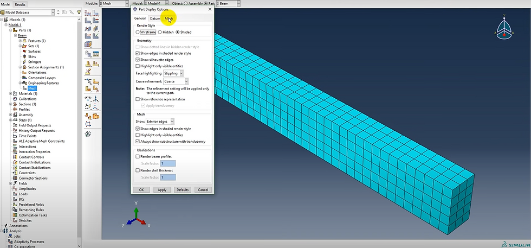
Task: Click Scale factor field under Render shell thickness
Action: click(168, 177)
